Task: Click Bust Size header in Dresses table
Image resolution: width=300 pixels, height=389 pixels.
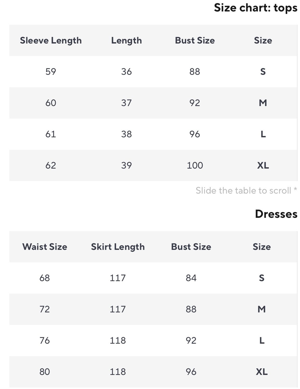Action: tap(191, 247)
